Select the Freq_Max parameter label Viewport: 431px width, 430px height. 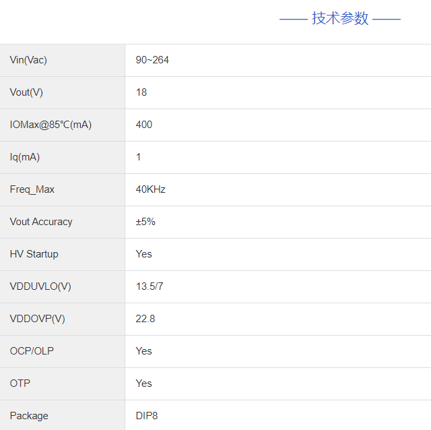click(32, 189)
